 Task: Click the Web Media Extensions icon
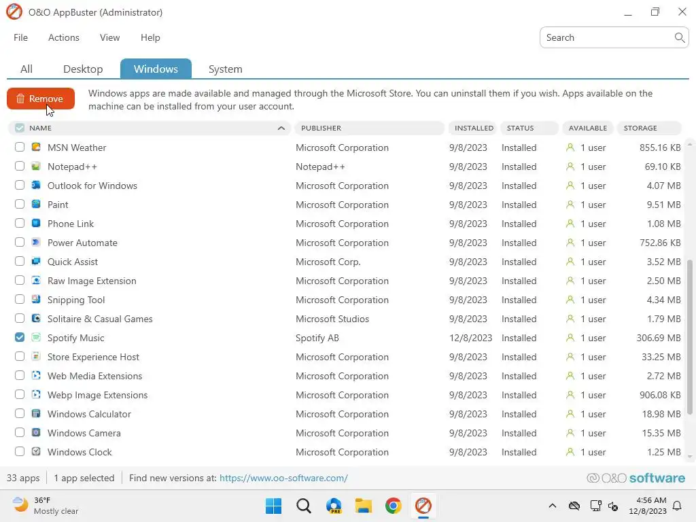pyautogui.click(x=36, y=375)
